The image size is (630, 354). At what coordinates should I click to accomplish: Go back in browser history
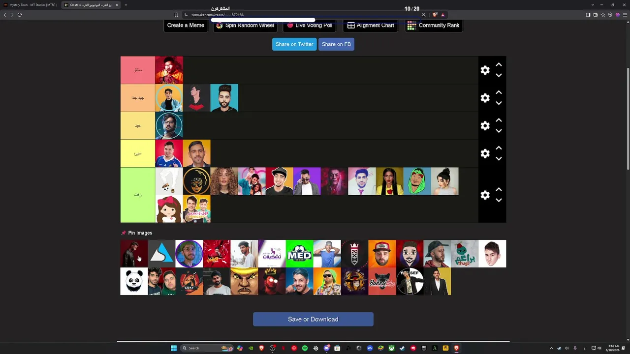(x=5, y=15)
